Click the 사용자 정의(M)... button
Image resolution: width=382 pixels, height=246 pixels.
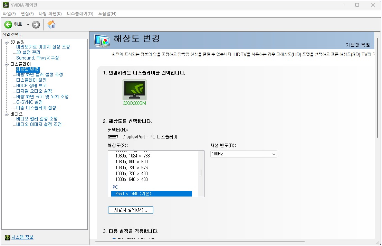tap(131, 210)
